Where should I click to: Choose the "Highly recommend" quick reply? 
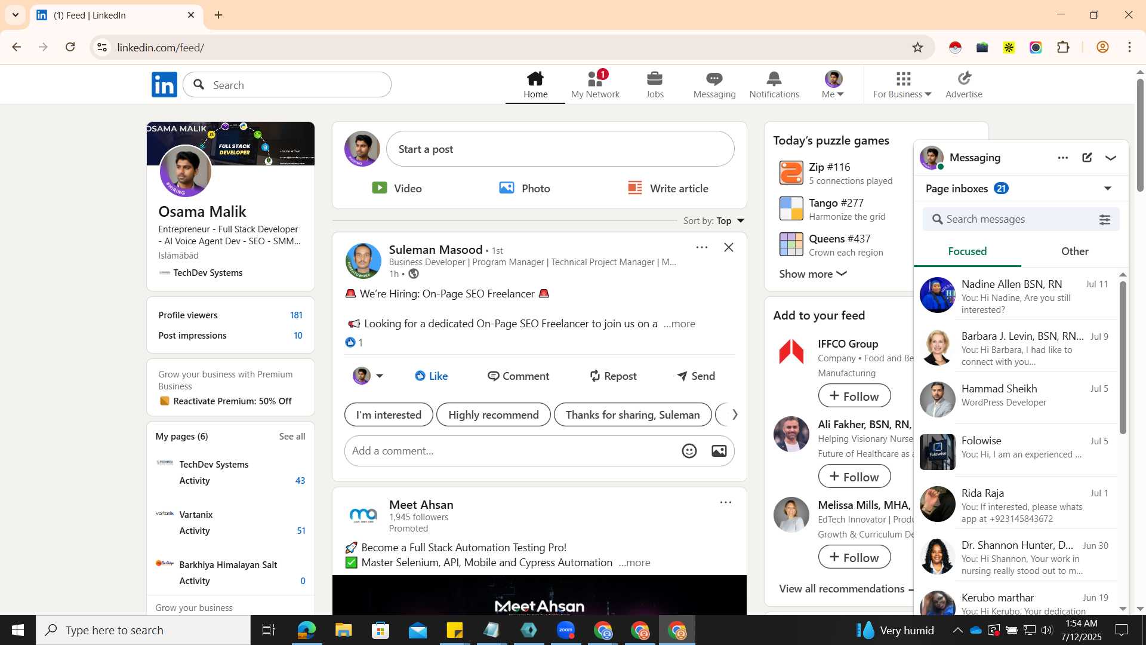(x=494, y=414)
